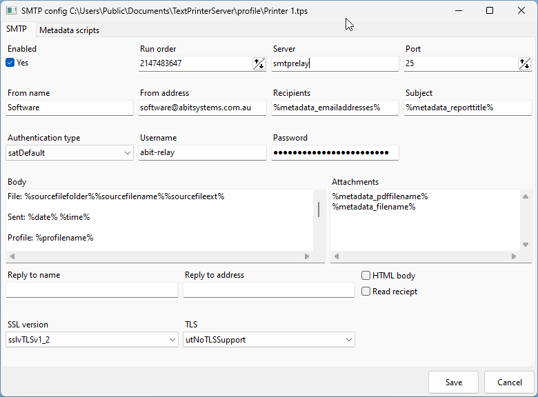The width and height of the screenshot is (538, 397).
Task: Click the %metadata_pdffilename% attachment line
Action: (x=380, y=196)
